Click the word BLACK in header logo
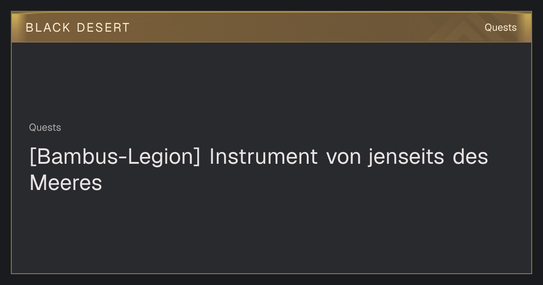 [48, 28]
